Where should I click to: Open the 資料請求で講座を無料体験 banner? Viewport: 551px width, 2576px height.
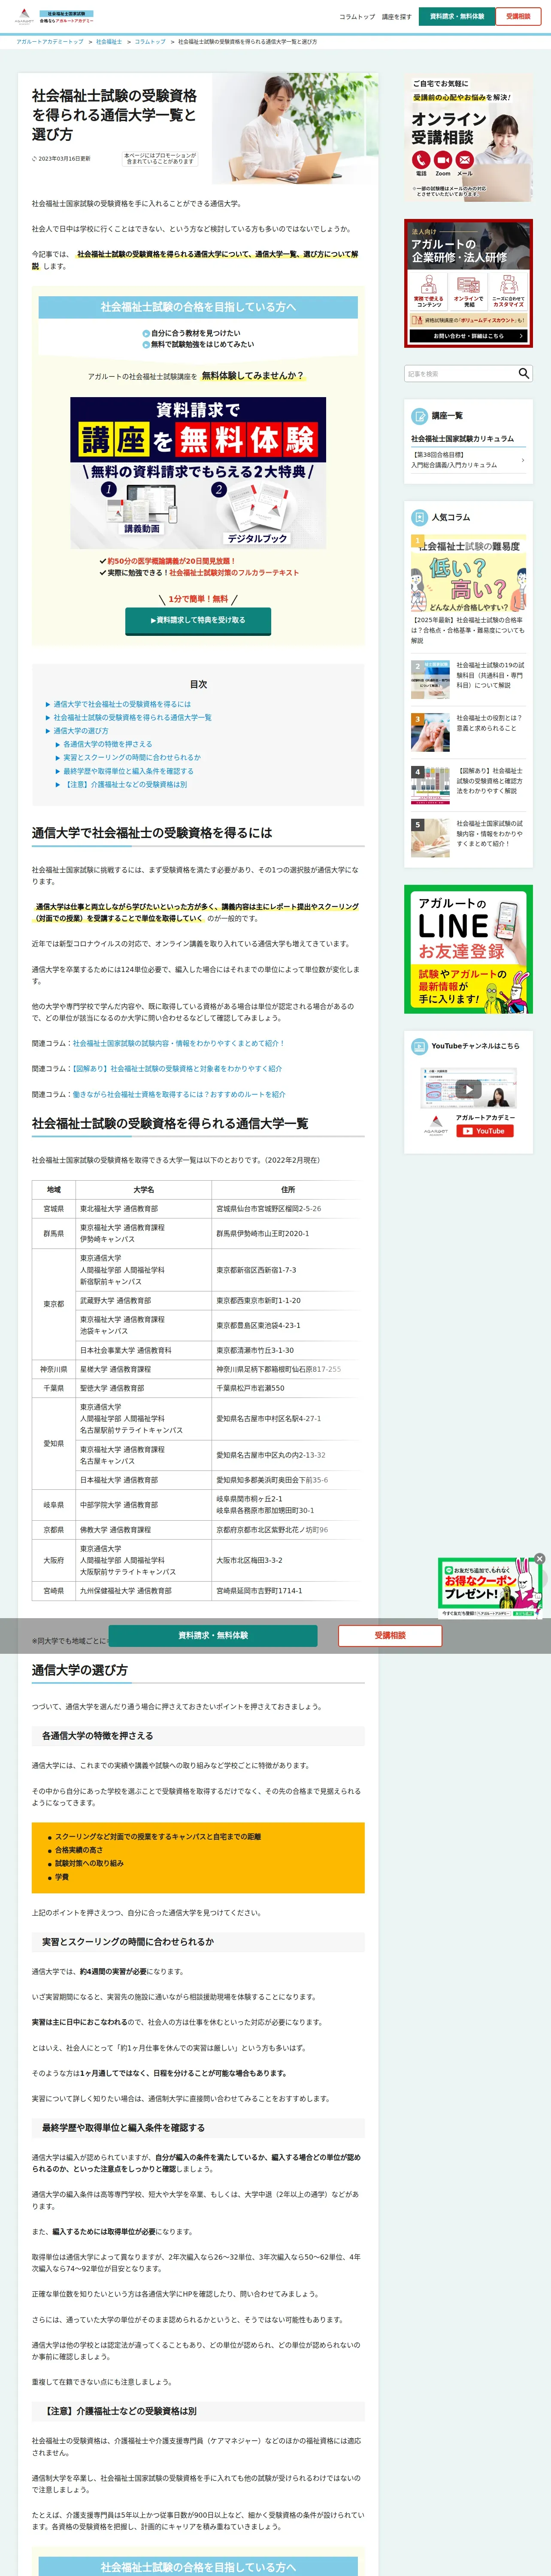198,473
